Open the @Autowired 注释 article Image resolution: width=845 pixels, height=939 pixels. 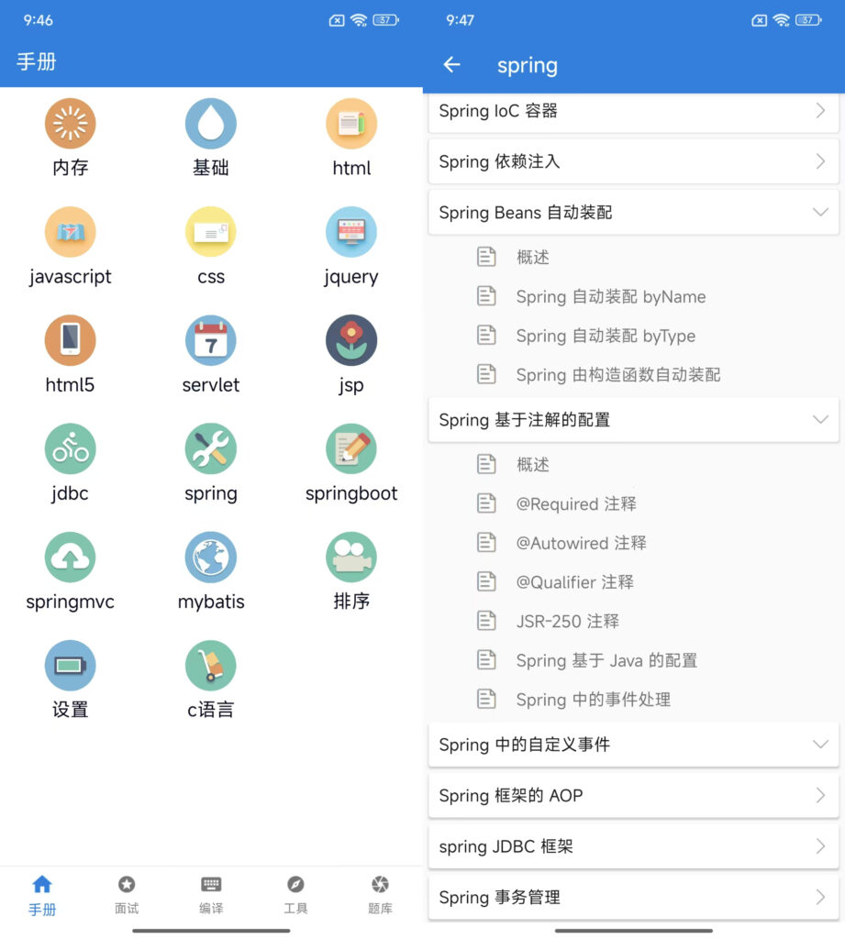point(581,543)
